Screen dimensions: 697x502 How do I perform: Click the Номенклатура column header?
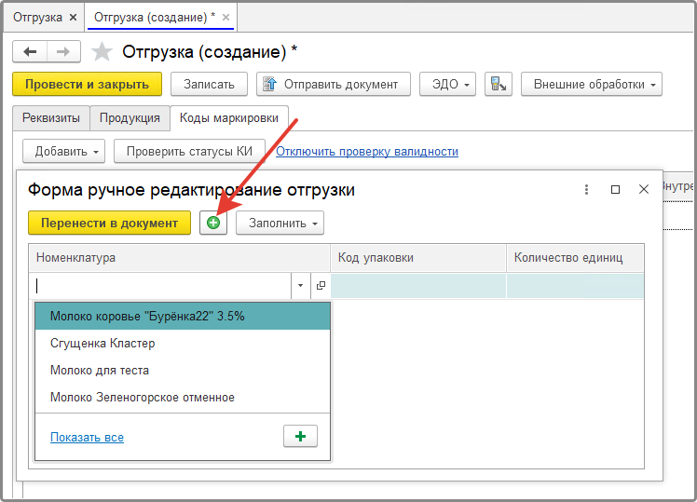180,258
